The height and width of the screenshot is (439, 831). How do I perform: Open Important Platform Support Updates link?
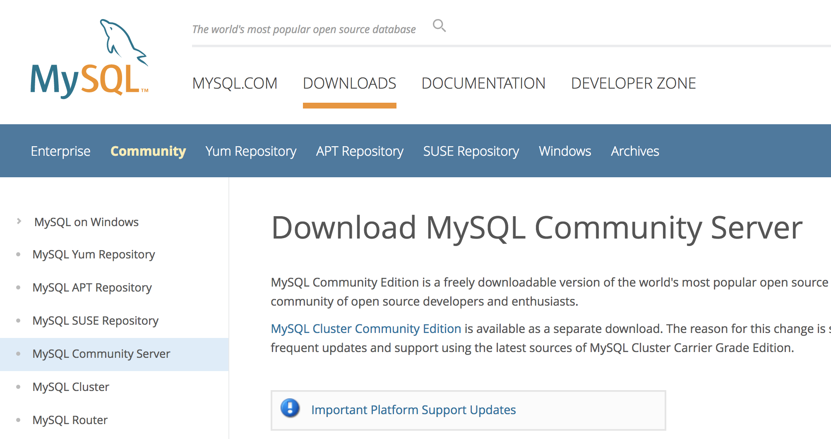tap(413, 410)
